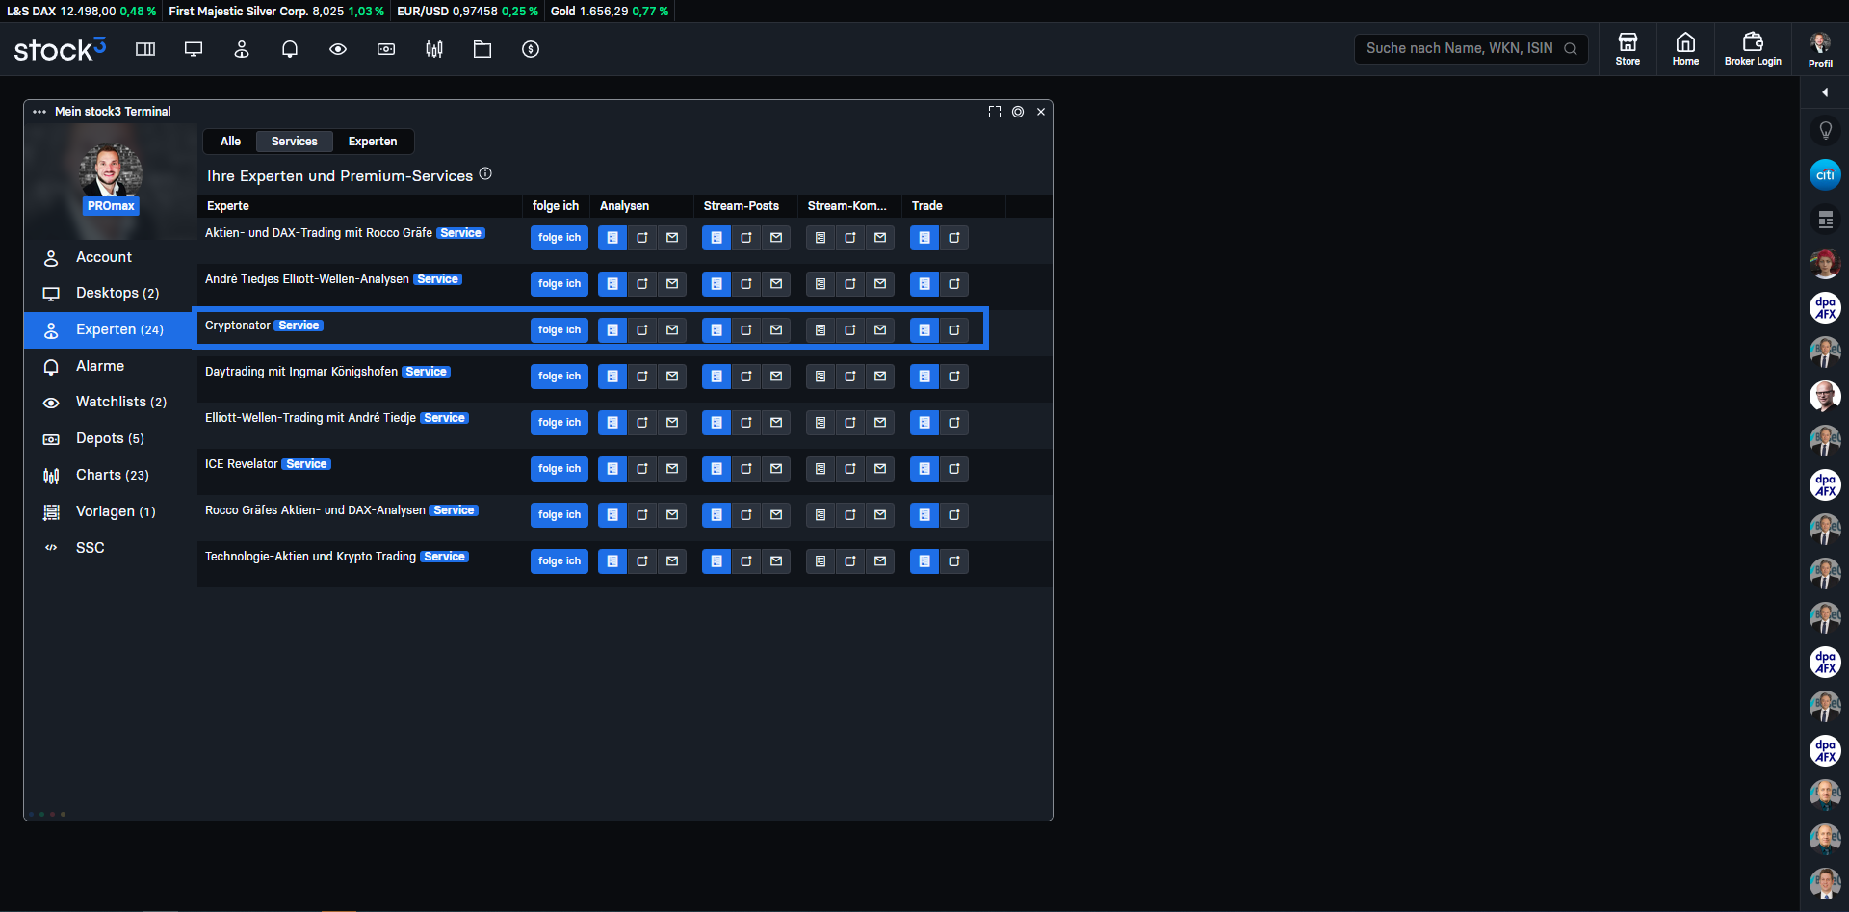The height and width of the screenshot is (912, 1849).
Task: Click the info icon next to Premium-Services heading
Action: pos(485,173)
